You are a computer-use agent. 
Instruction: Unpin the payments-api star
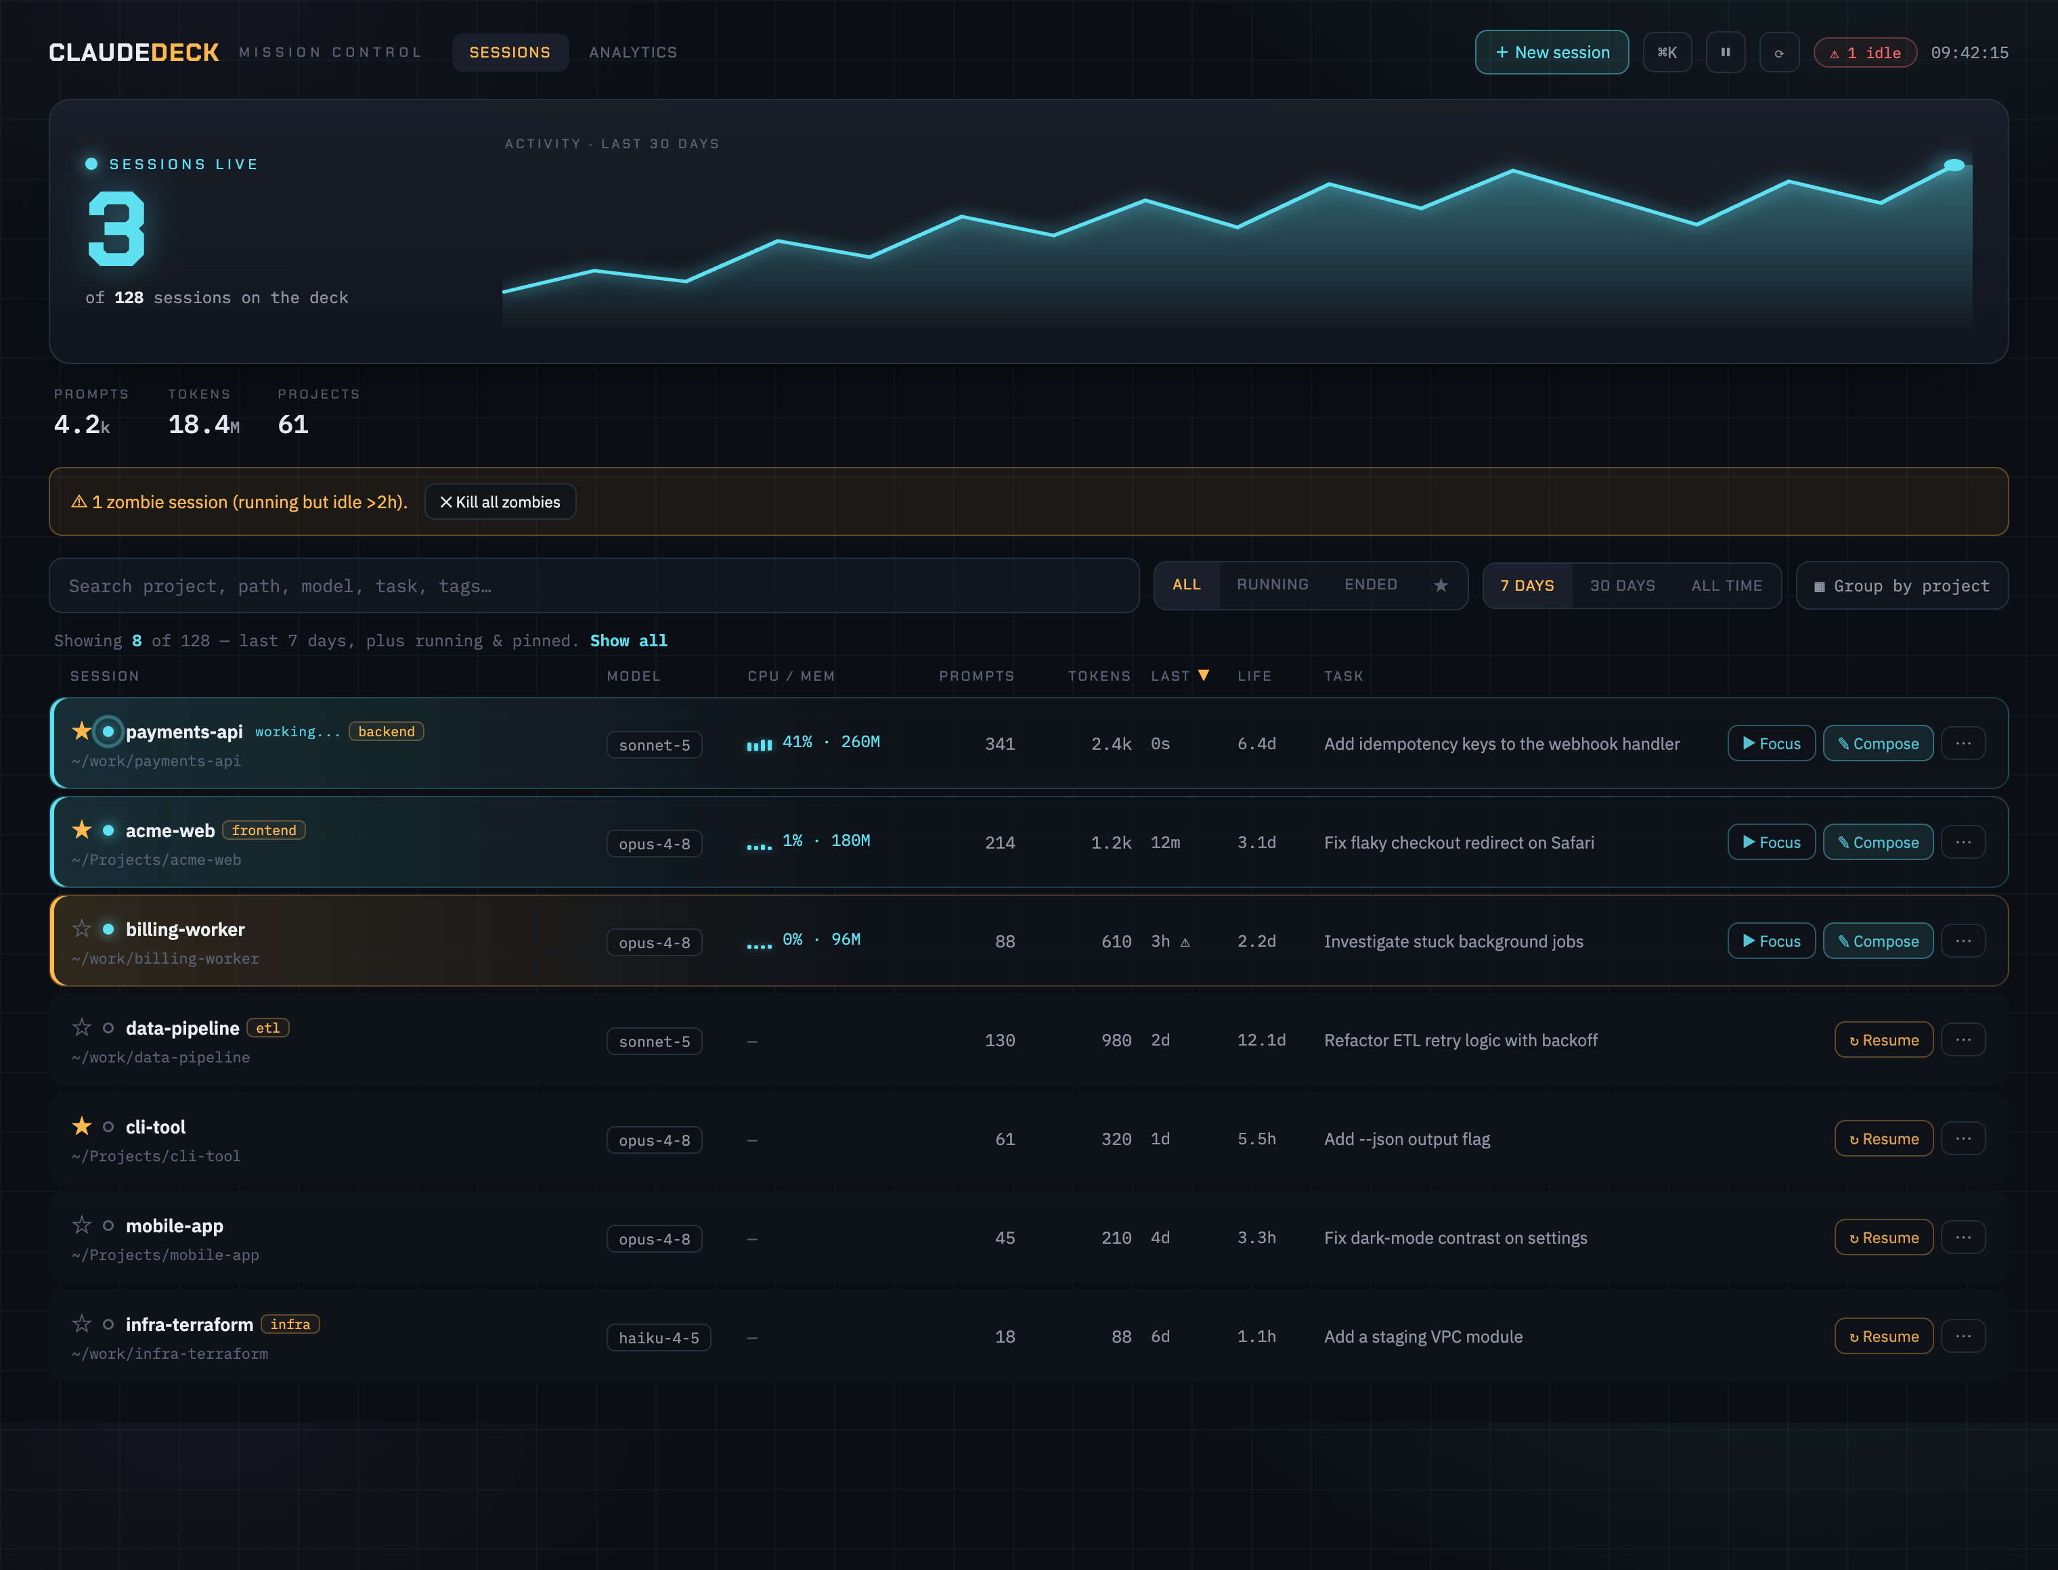pyautogui.click(x=81, y=731)
